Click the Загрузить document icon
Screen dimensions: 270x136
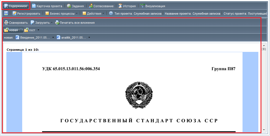(32, 23)
